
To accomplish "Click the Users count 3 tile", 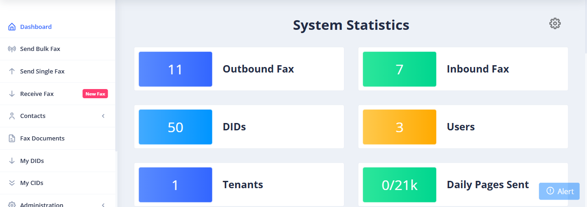I will click(x=399, y=127).
